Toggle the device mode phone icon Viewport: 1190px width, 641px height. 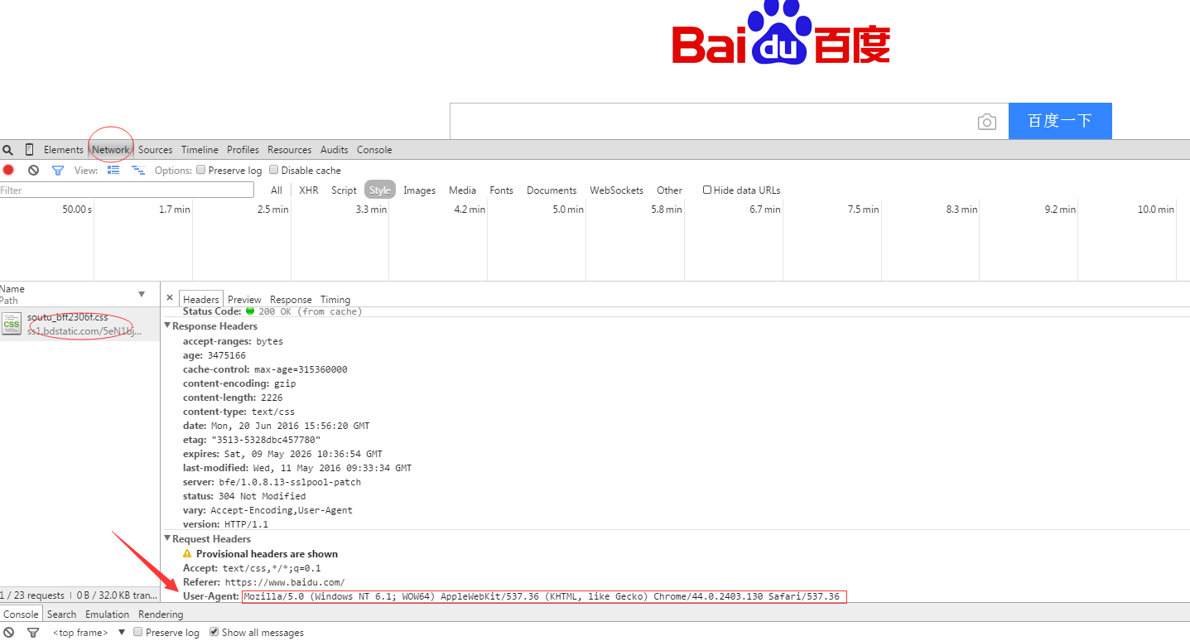pos(29,150)
